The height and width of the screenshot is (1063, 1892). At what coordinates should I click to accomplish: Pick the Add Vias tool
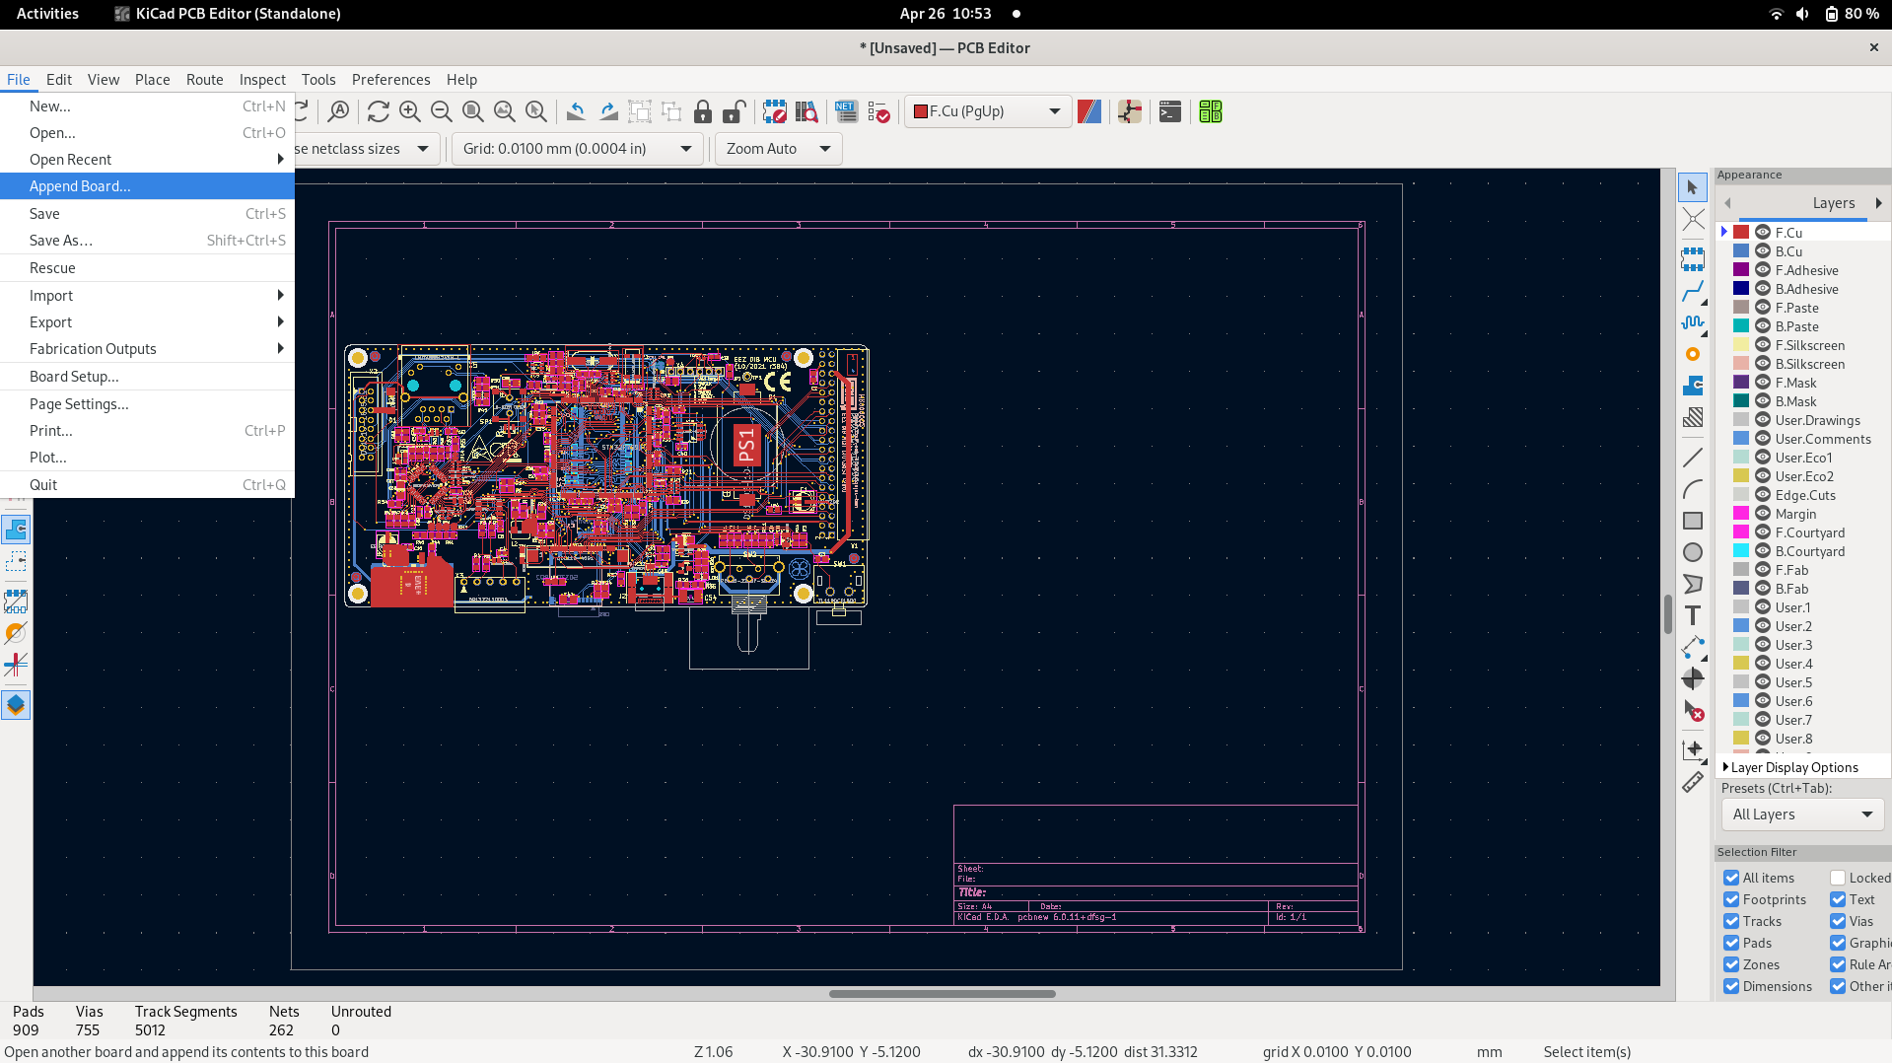point(1692,354)
